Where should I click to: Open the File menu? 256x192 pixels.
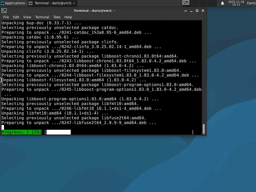pyautogui.click(x=6, y=17)
